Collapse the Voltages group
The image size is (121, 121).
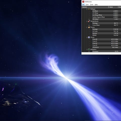click(x=87, y=9)
